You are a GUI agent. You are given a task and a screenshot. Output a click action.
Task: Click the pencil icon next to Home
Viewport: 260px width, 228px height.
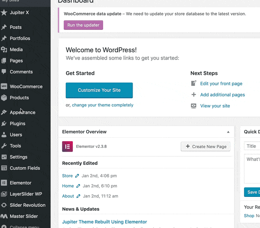click(78, 186)
